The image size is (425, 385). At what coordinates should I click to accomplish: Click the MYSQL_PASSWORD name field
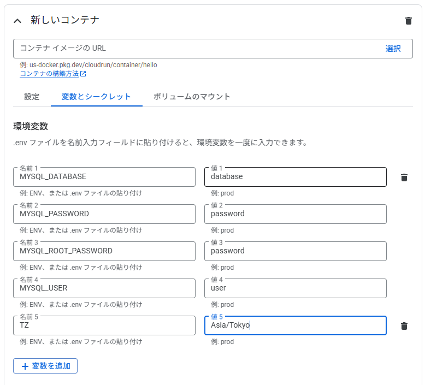(x=104, y=214)
